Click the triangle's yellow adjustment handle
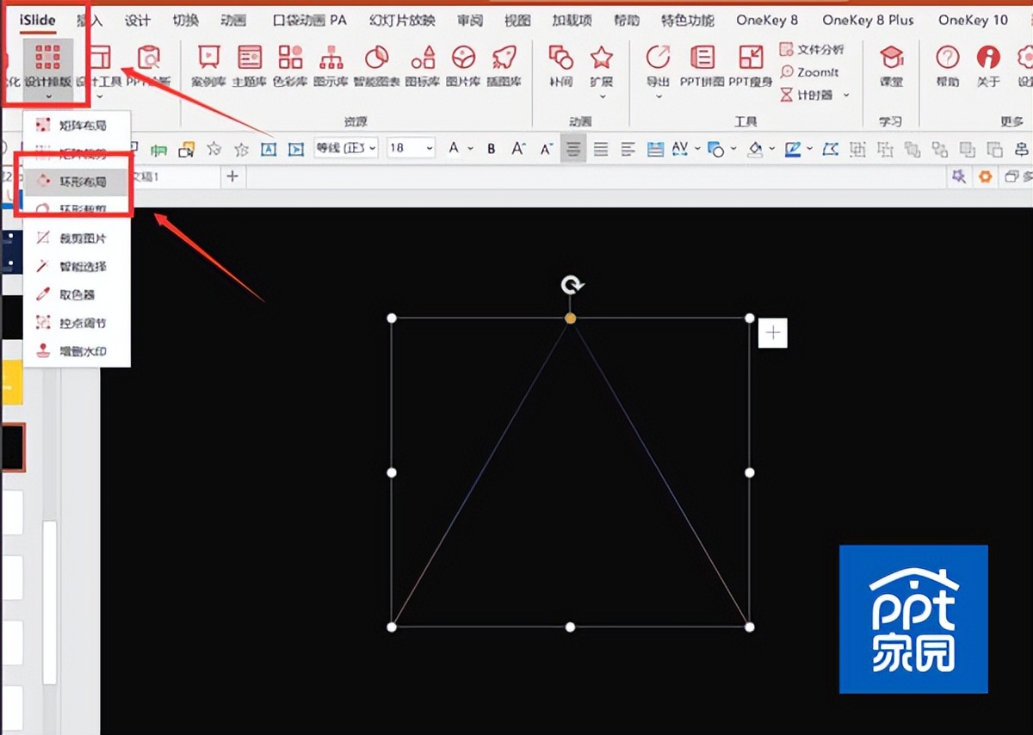This screenshot has width=1033, height=735. [570, 318]
